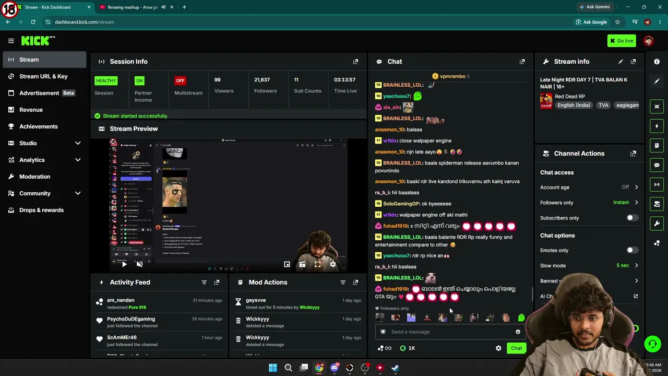Navigate to Revenue
The image size is (668, 376).
pos(44,110)
